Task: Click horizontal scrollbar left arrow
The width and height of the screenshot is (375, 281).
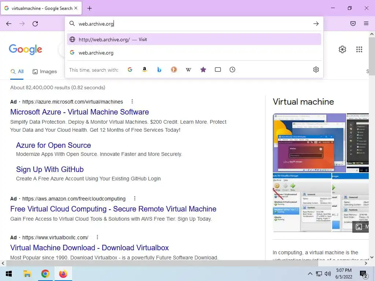Action: (x=3, y=263)
